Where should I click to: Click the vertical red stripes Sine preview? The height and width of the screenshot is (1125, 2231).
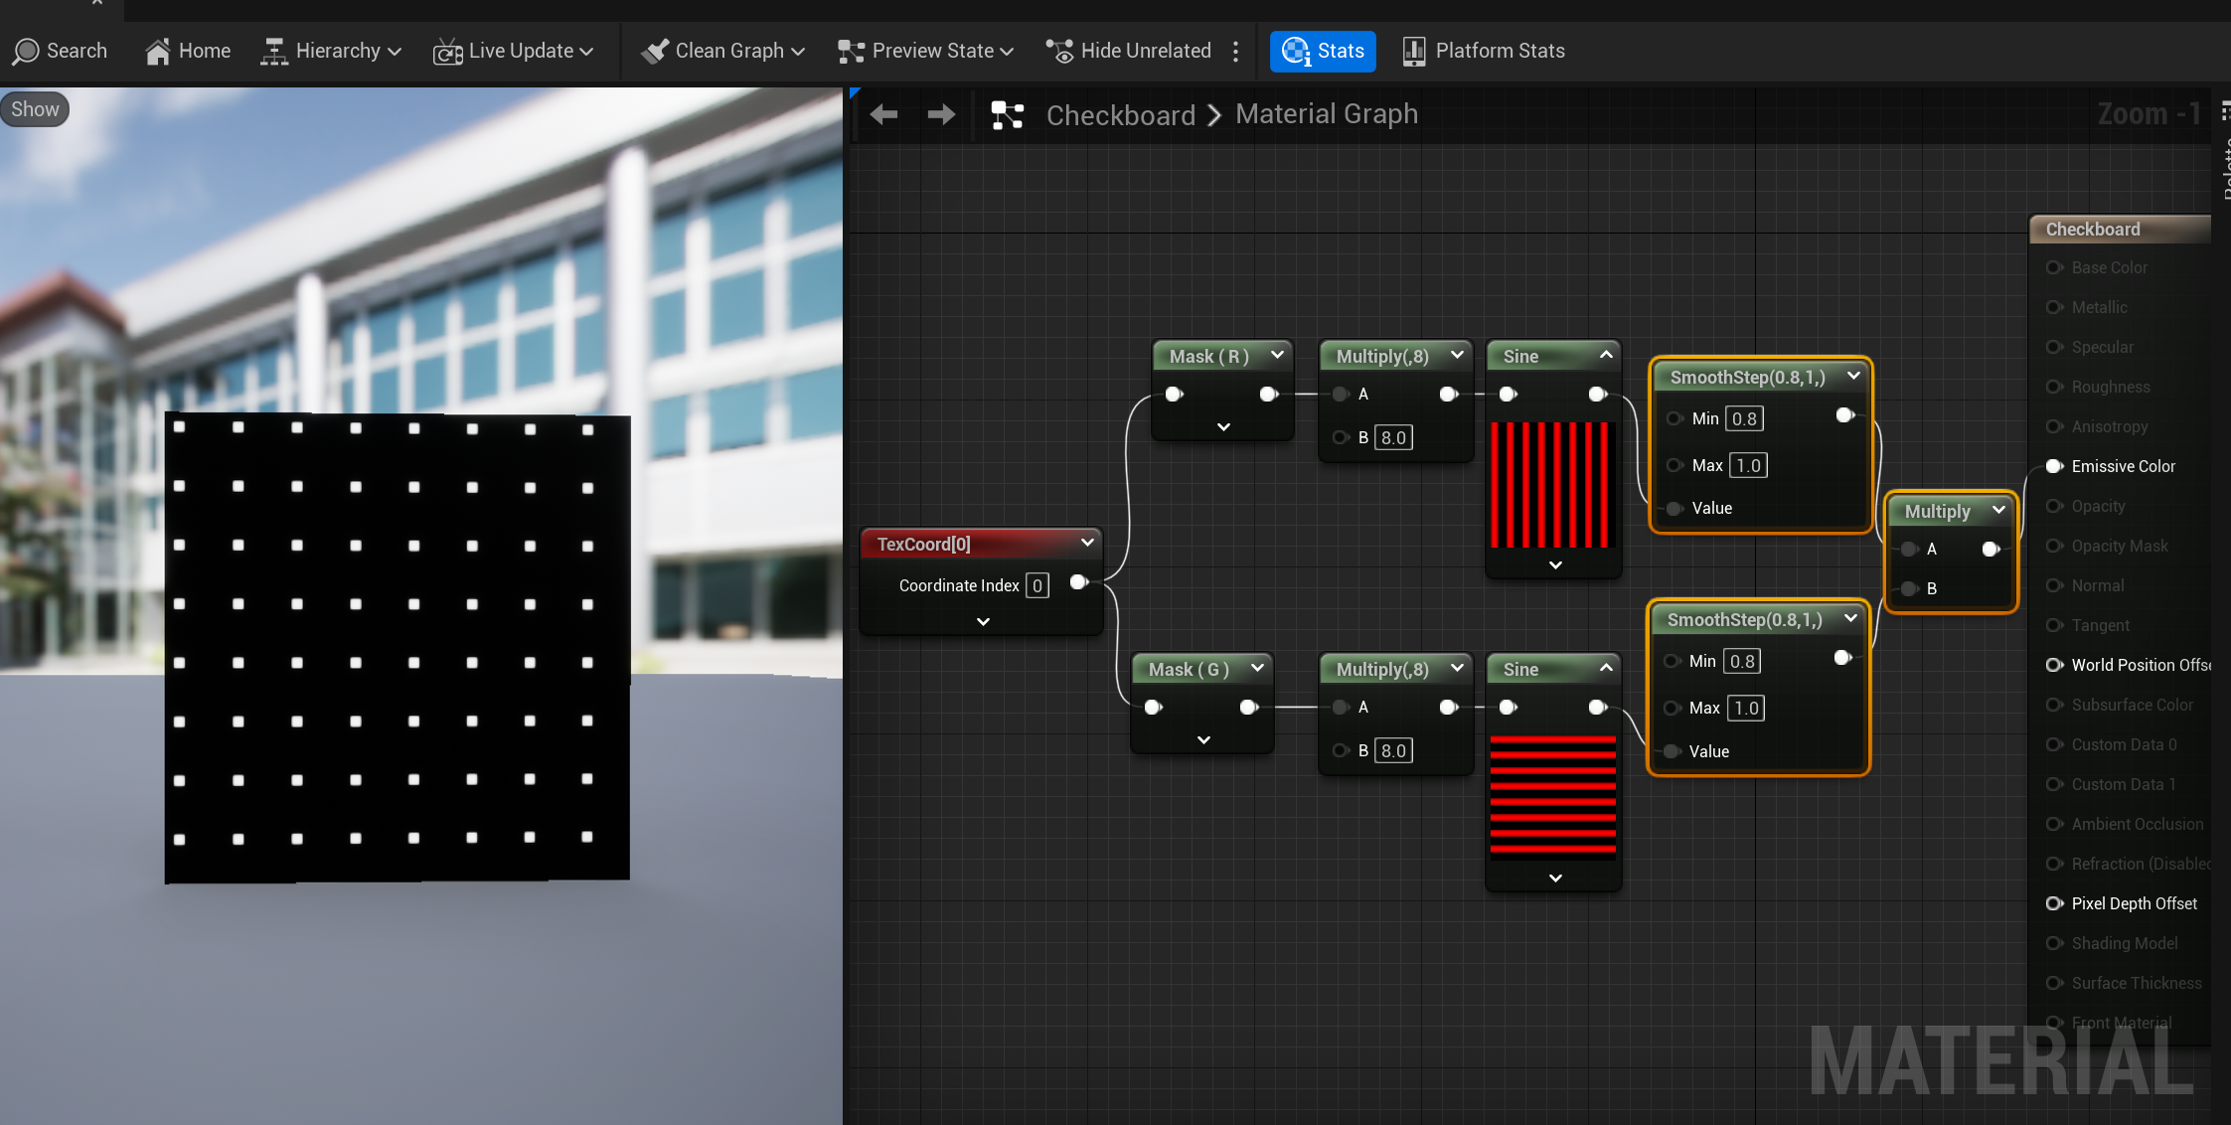(1552, 485)
